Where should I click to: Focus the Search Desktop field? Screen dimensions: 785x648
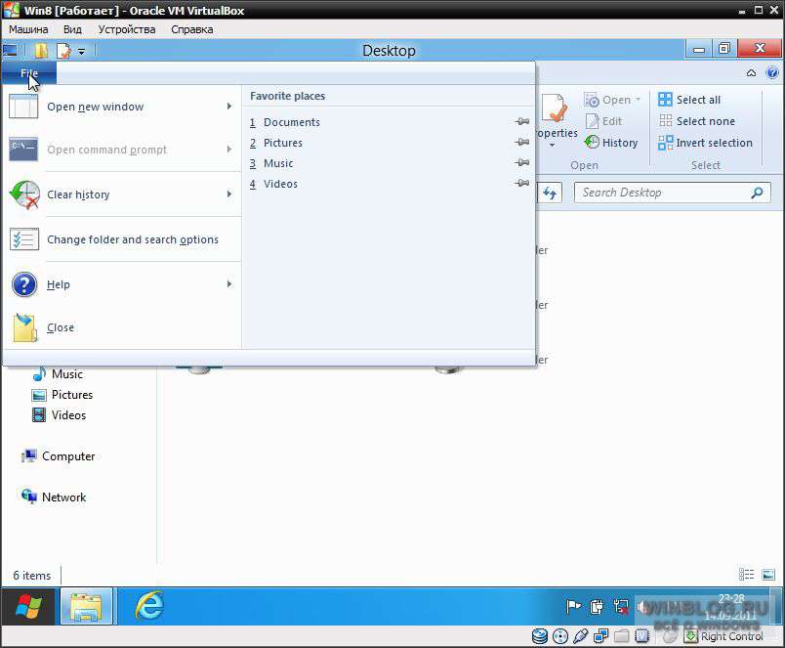pos(673,193)
